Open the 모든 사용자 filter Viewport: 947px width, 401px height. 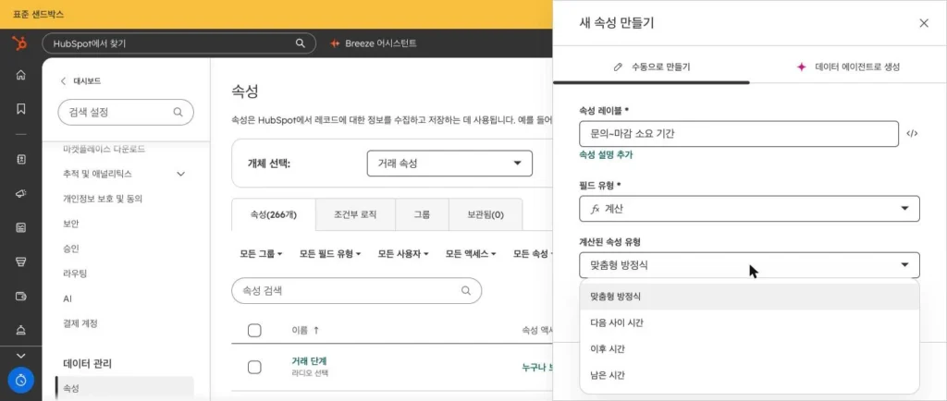tap(403, 254)
